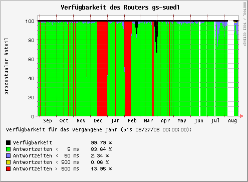Click the wide red outage block in December
Viewport: 248px width, 182px height.
102,69
